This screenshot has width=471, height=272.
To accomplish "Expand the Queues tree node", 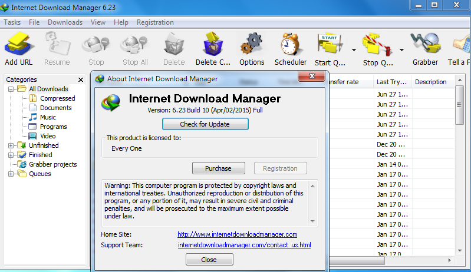I will point(11,174).
